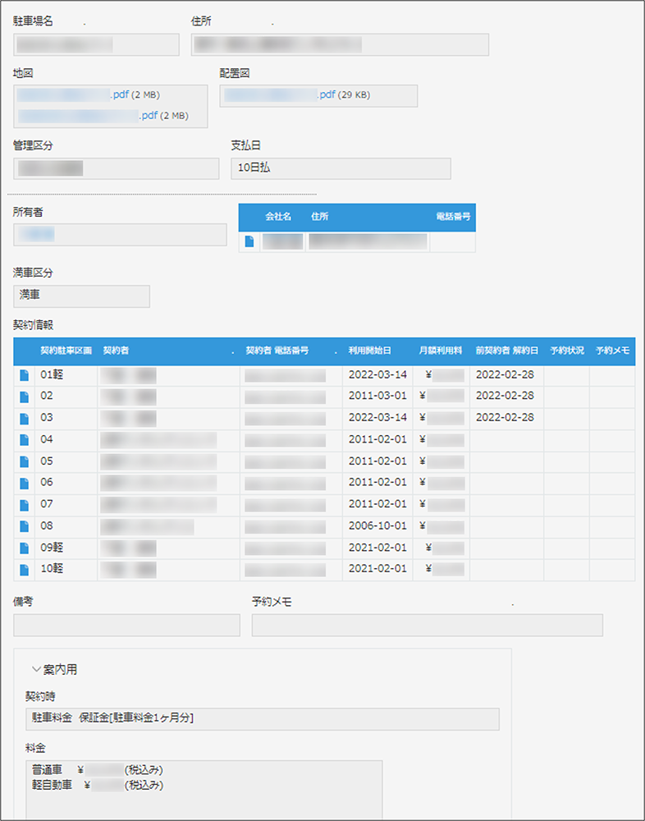The height and width of the screenshot is (821, 645).
Task: Open record icon for parking space 04
Action: (x=24, y=439)
